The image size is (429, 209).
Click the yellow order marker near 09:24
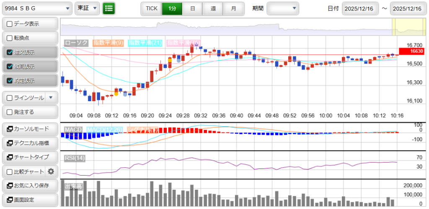(x=170, y=60)
